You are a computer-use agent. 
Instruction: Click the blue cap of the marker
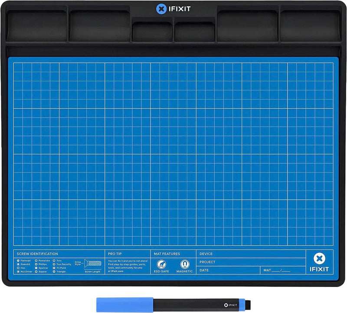click(x=125, y=305)
